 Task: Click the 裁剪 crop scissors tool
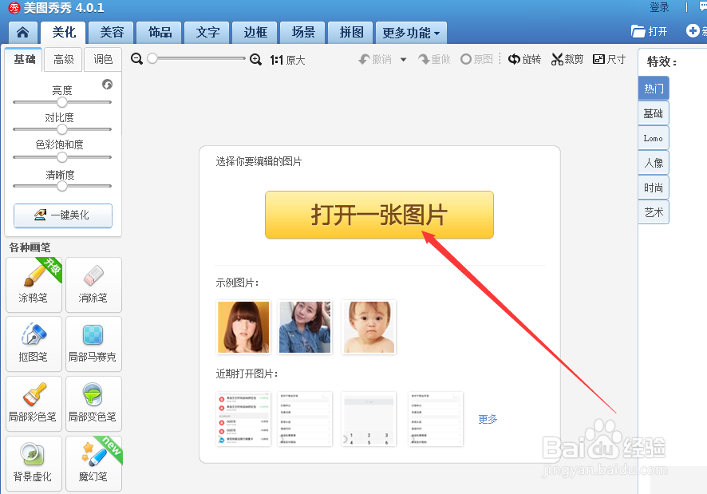[567, 59]
